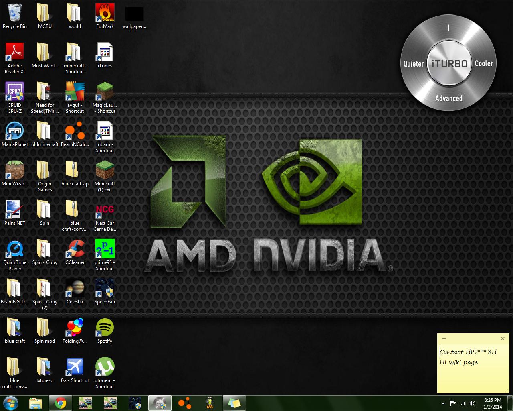
Task: Select the iTunes desktop shortcut
Action: point(105,56)
